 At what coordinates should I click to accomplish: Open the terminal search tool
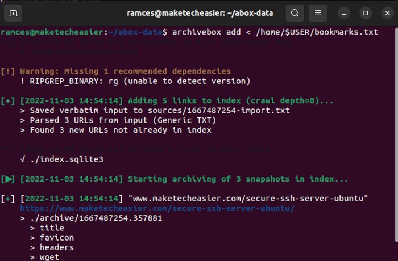pos(295,13)
